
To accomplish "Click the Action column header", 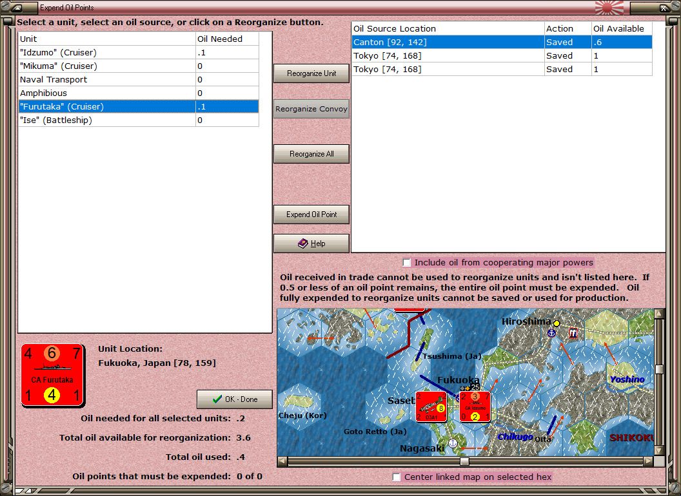I will tap(568, 28).
